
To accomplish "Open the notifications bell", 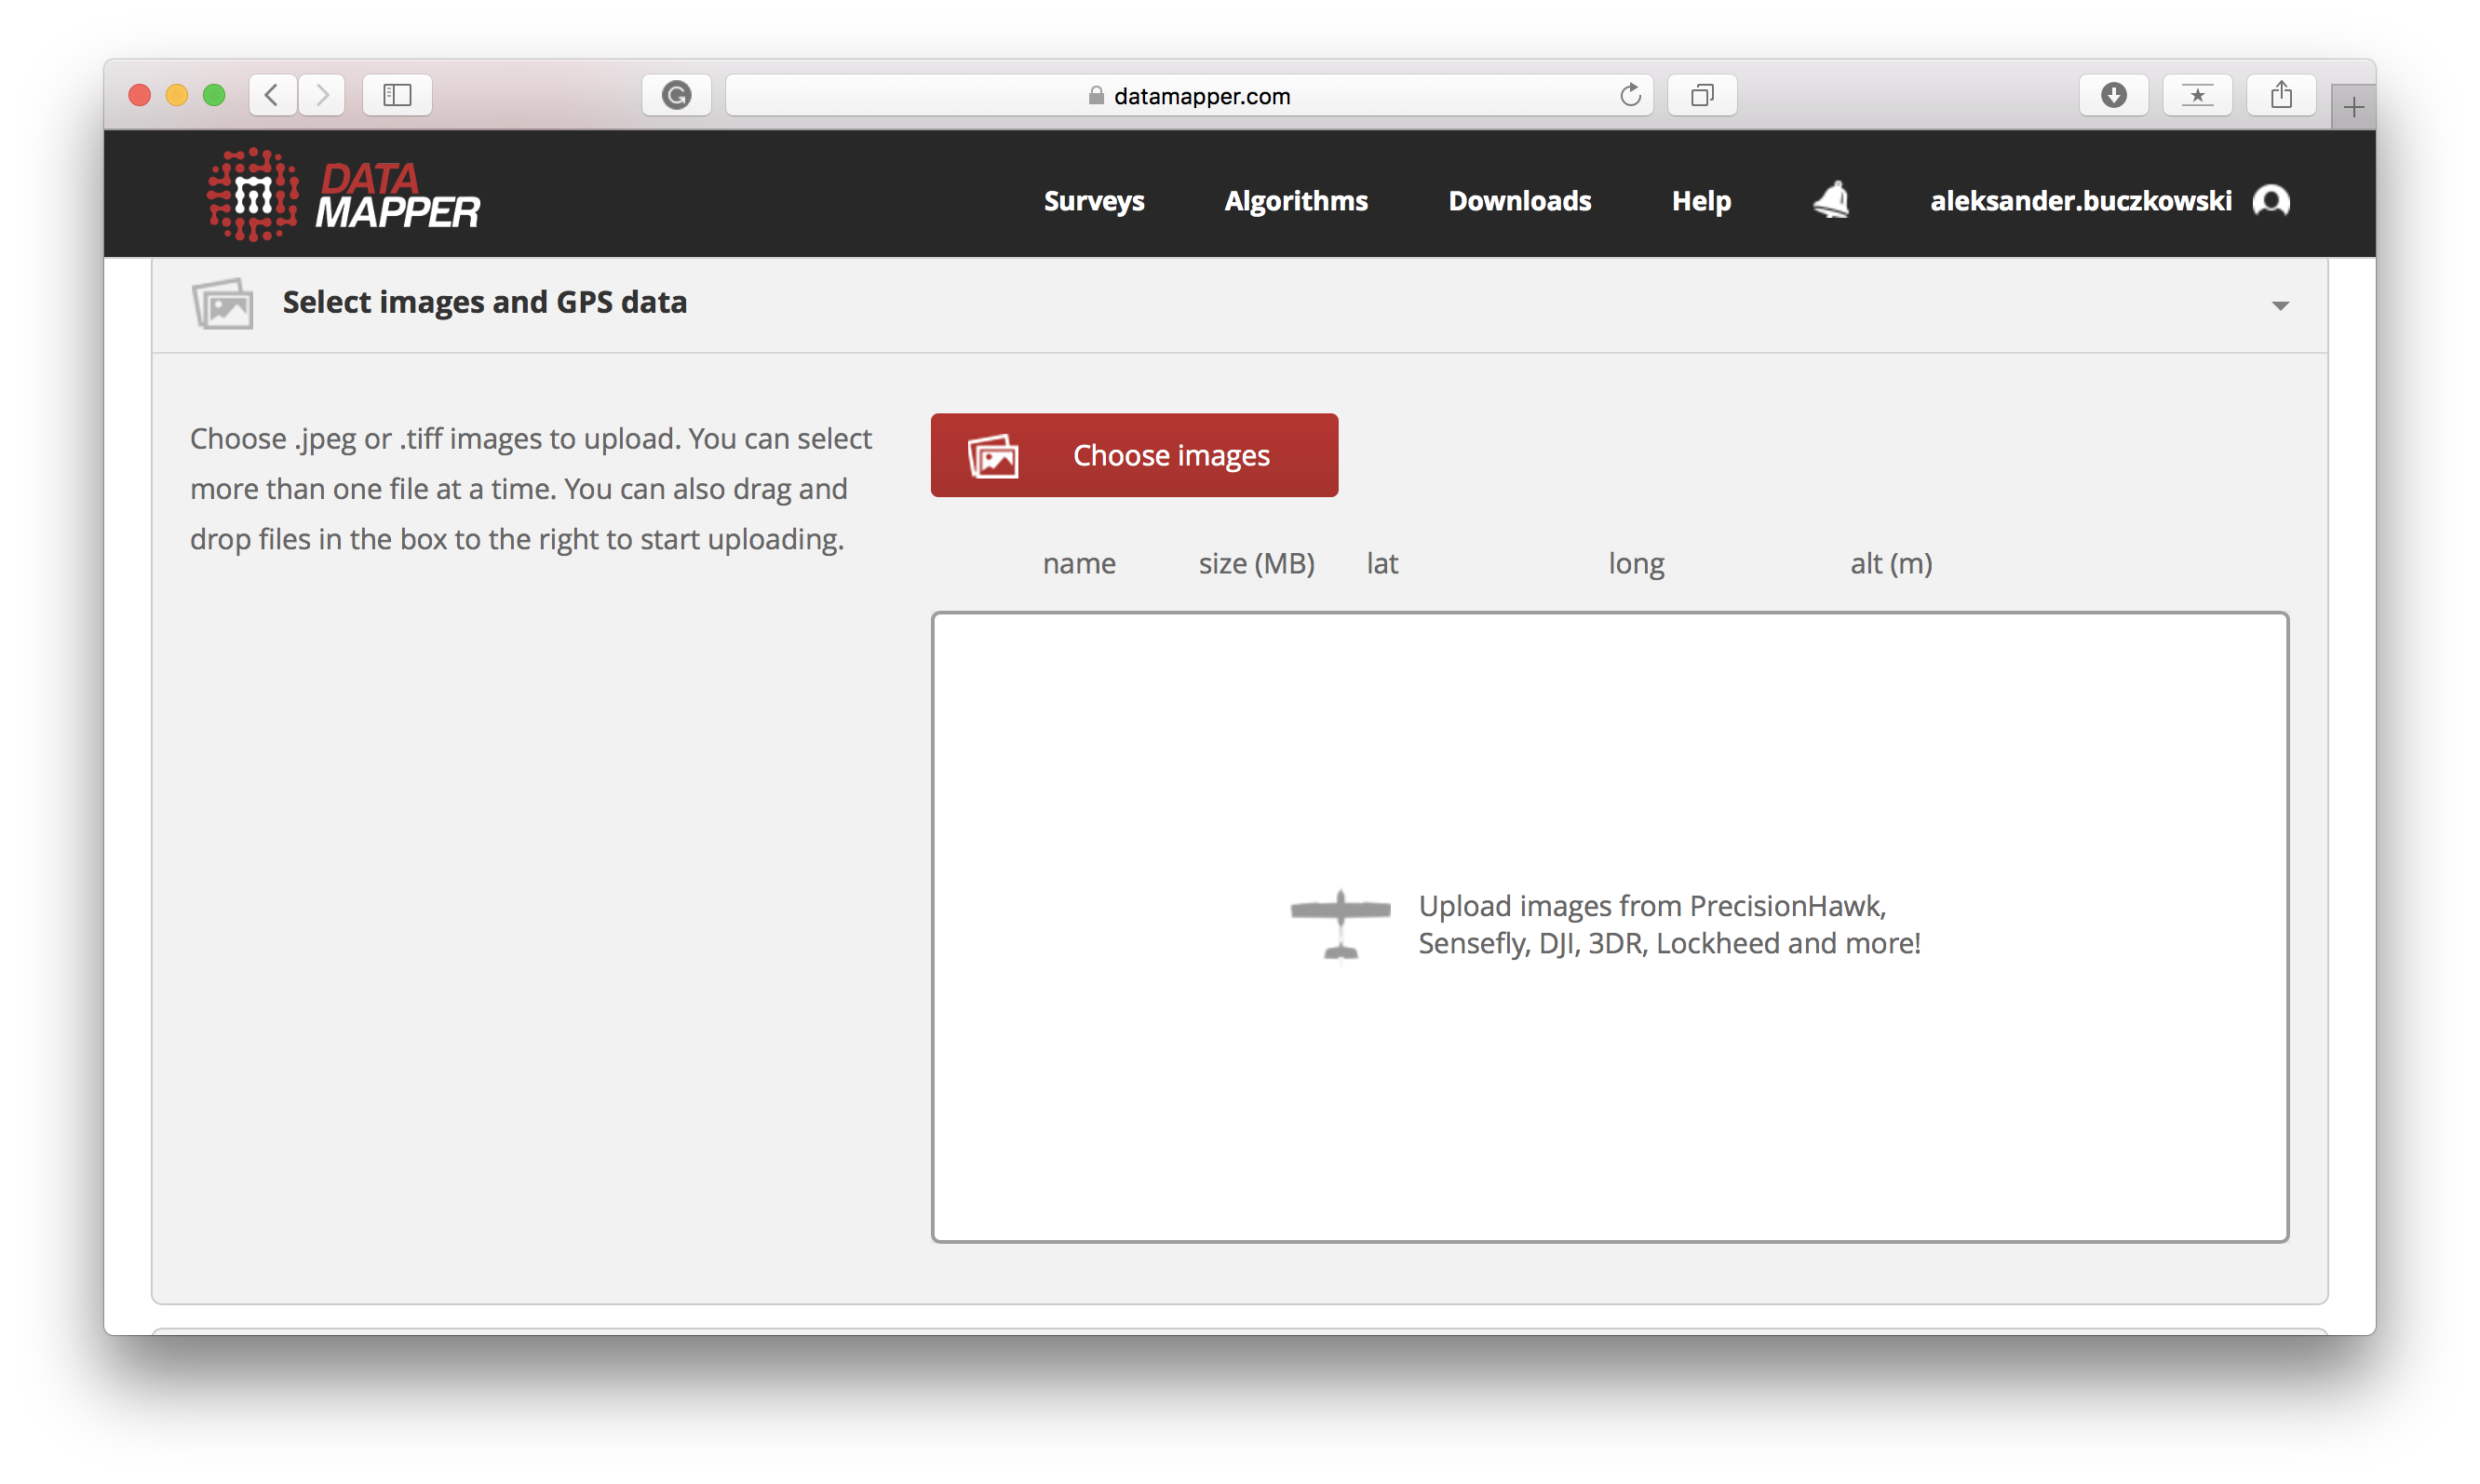I will coord(1831,200).
